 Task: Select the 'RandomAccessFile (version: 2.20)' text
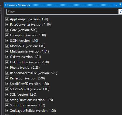[x=33, y=73]
